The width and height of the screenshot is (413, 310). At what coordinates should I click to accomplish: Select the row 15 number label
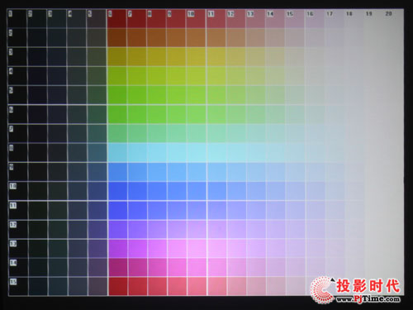click(x=13, y=282)
